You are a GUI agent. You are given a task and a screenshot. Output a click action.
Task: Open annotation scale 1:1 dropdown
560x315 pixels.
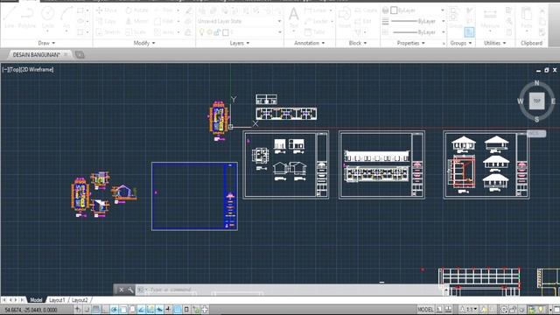tap(470, 309)
